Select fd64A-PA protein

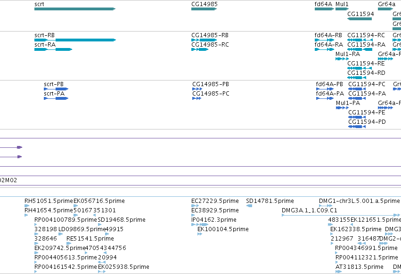(325, 98)
